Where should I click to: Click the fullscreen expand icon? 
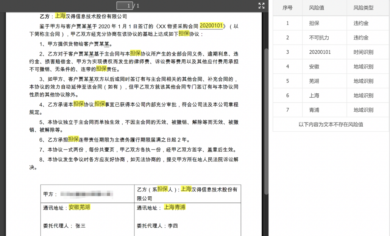coord(261,5)
